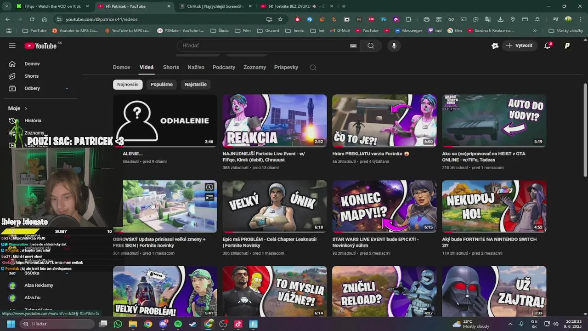Select the Populárne filter chip
Screen dimensions: 588x331
pyautogui.click(x=162, y=84)
